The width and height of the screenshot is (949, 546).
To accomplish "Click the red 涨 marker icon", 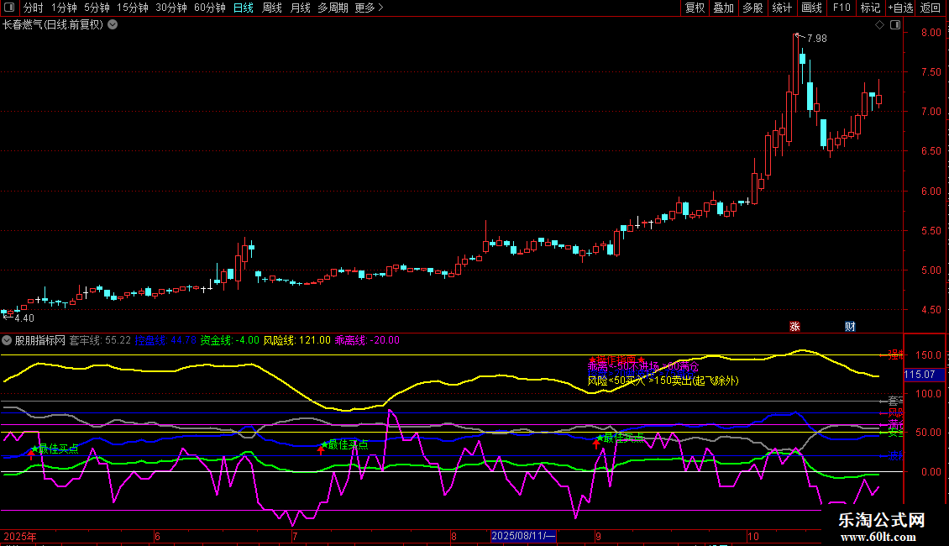I will coord(794,326).
